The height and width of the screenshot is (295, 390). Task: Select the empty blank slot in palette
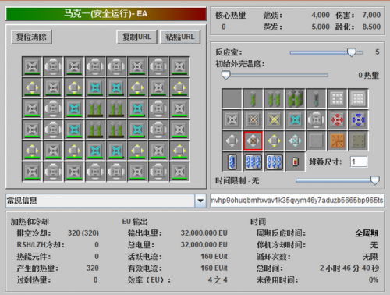pyautogui.click(x=232, y=99)
